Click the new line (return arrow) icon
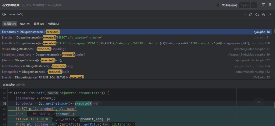This screenshot has width=275, height=126. pos(250,15)
